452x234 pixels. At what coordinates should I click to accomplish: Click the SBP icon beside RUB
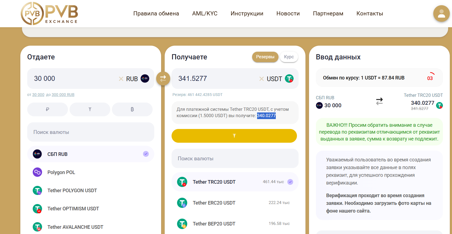click(145, 79)
